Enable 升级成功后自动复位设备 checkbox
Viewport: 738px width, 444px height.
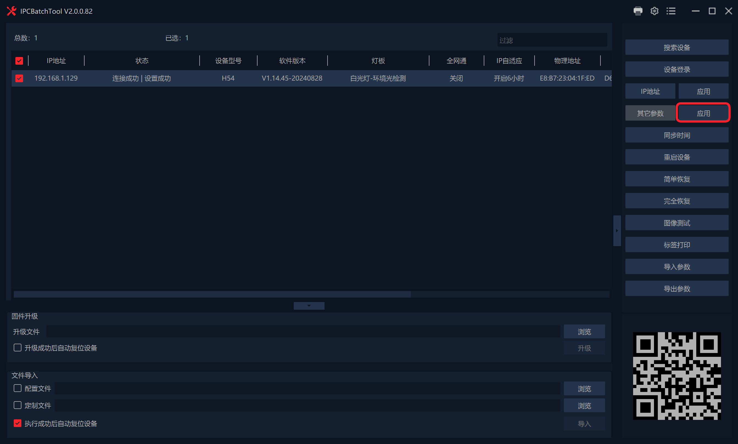[x=18, y=348]
